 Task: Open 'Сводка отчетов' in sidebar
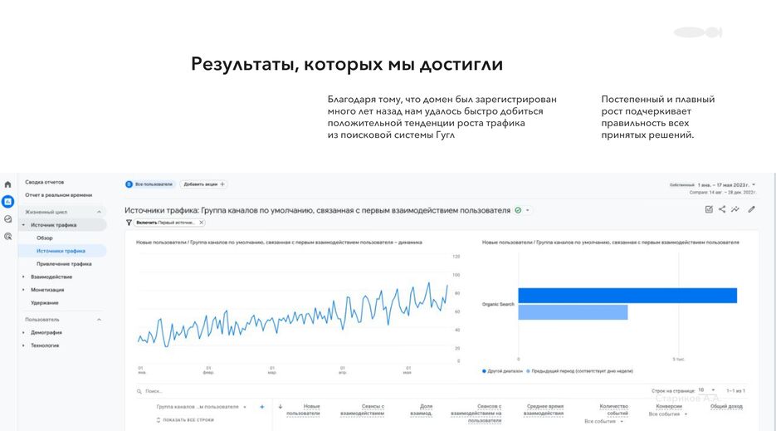click(x=45, y=183)
